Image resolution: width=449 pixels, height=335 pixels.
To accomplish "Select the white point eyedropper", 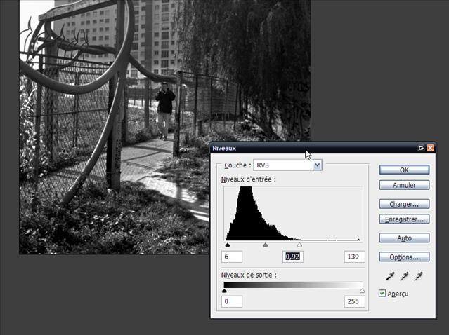I will coord(418,276).
